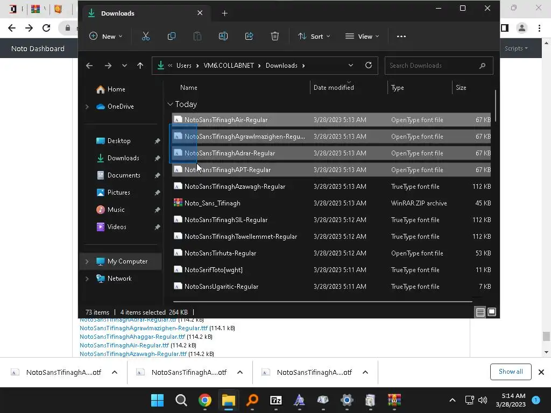
Task: Open the Sort dropdown
Action: coord(314,36)
